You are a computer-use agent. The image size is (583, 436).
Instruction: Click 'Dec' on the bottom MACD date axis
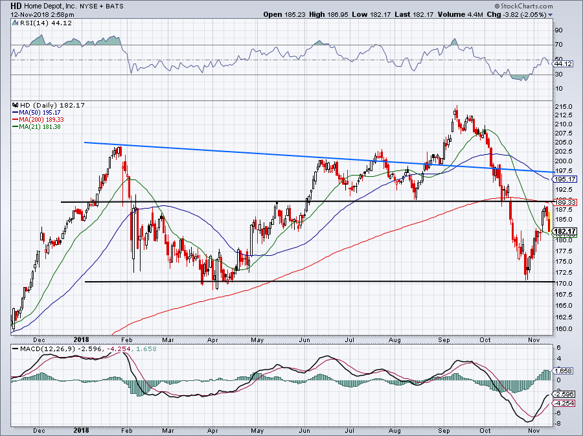(39, 431)
